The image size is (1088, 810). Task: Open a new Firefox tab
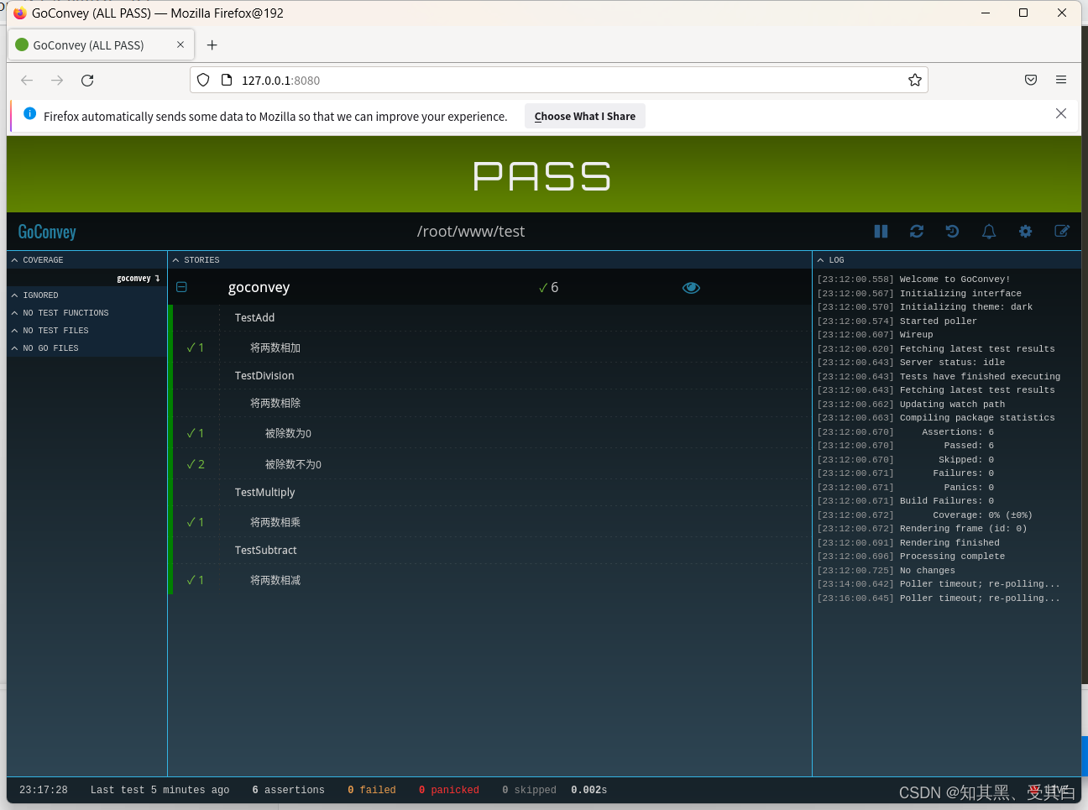click(x=212, y=44)
